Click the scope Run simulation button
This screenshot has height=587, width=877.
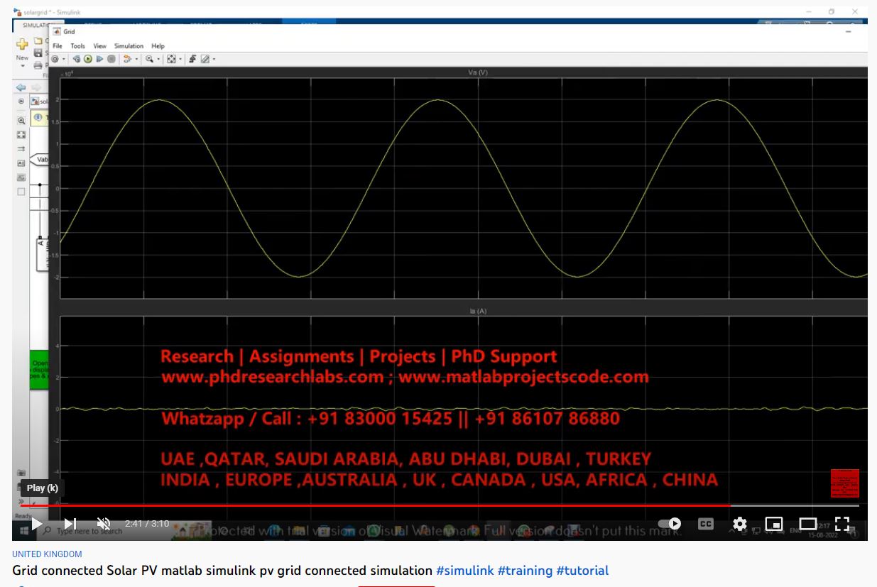click(x=88, y=59)
